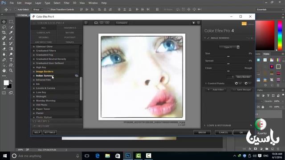This screenshot has height=160, width=285.
Task: Select the Clone Stamp tool
Action: click(4, 44)
